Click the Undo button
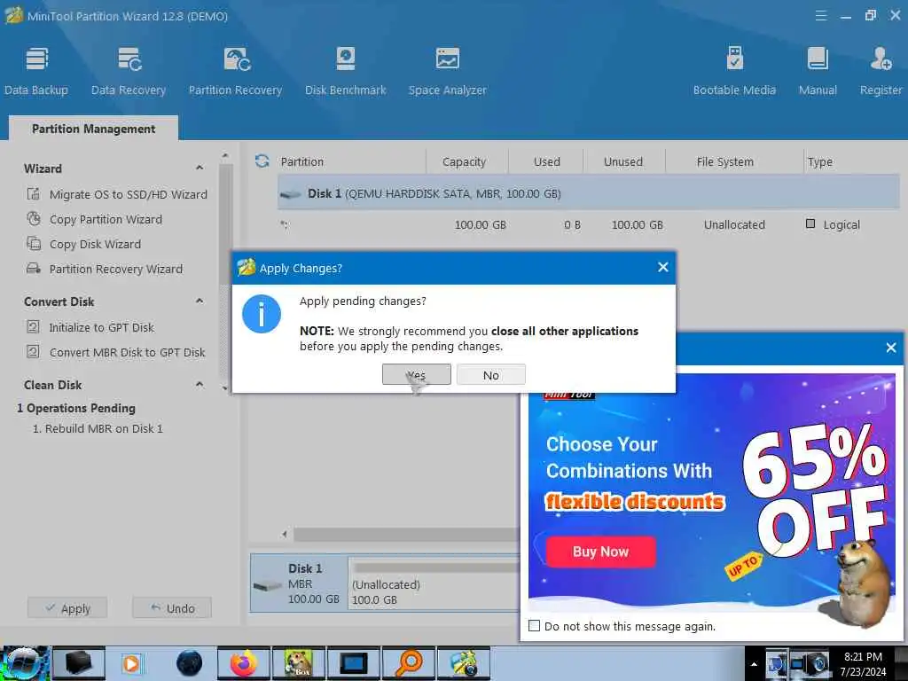Viewport: 908px width, 681px height. 172,608
